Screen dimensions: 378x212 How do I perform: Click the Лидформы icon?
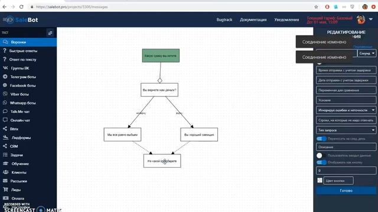pyautogui.click(x=5, y=137)
